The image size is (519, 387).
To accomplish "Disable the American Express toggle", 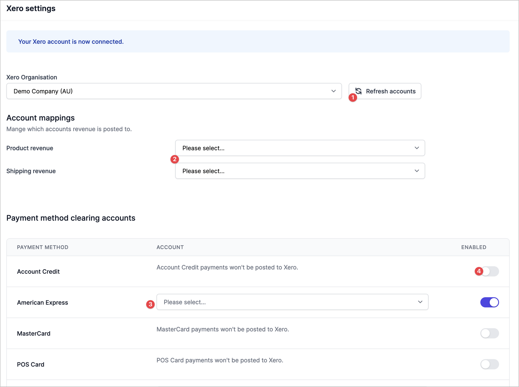I will (489, 302).
